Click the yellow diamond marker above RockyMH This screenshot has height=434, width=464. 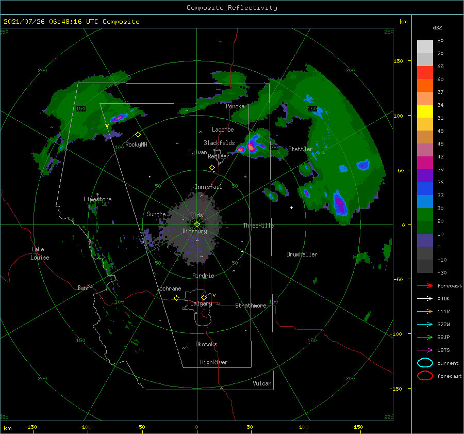tap(138, 135)
